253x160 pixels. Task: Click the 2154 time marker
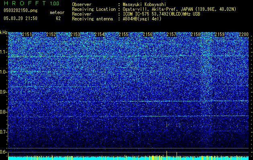click(99, 34)
